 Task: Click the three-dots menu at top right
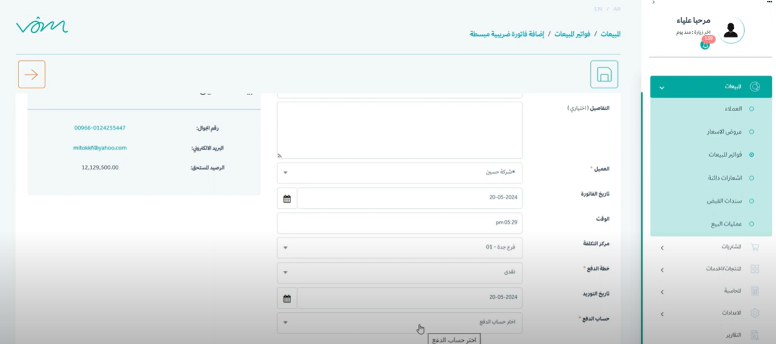[x=770, y=2]
